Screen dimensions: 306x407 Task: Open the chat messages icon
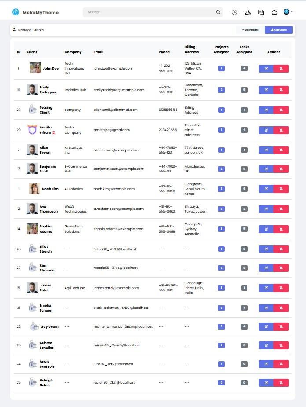pyautogui.click(x=261, y=12)
